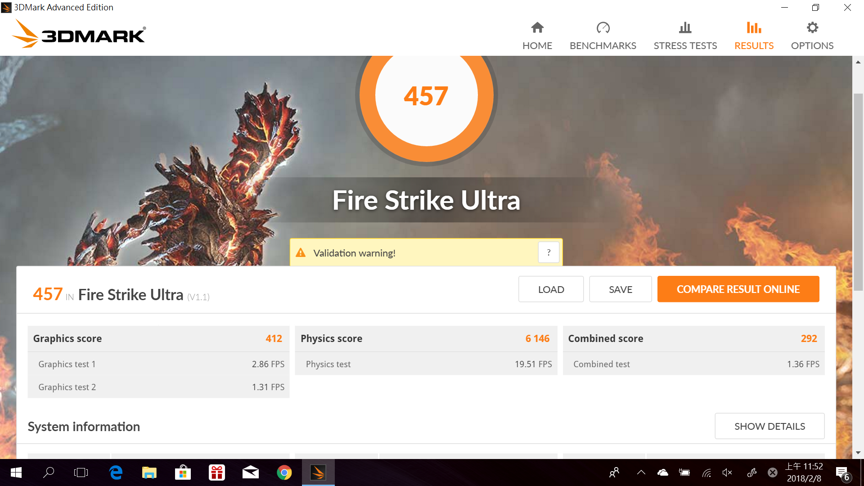Screen dimensions: 864x486
Task: Open Options via the gear icon
Action: (x=812, y=28)
